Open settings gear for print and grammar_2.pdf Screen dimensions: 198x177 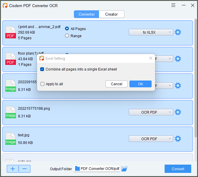click(178, 32)
